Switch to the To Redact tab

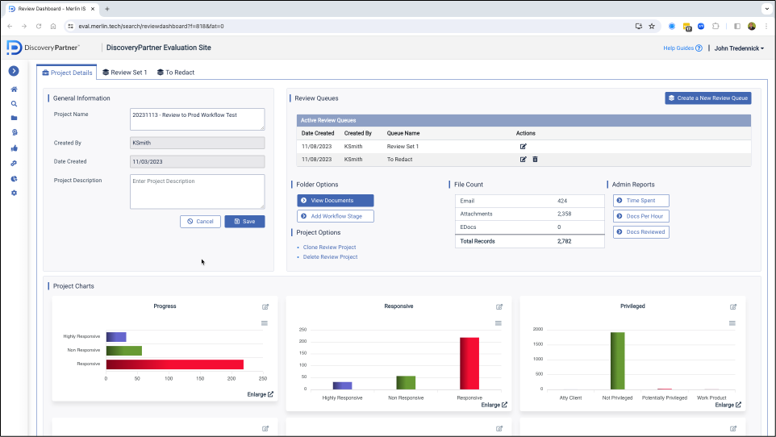[175, 73]
